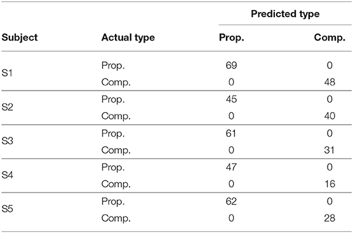Click the value 28 for S5
Screen dimensions: 353x233
tap(330, 218)
